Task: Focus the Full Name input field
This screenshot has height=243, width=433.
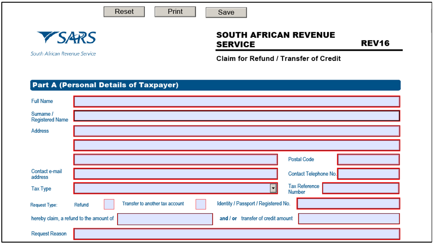Action: tap(237, 101)
